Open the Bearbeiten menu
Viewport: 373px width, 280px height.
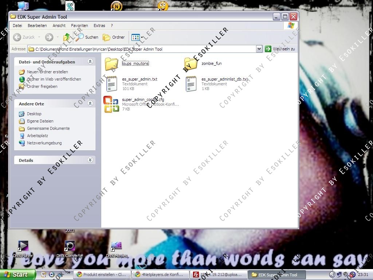(x=37, y=26)
